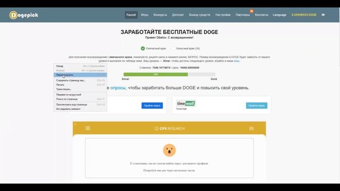Click the Dogepick logo
Viewport: 340px width, 191px height.
(x=24, y=15)
